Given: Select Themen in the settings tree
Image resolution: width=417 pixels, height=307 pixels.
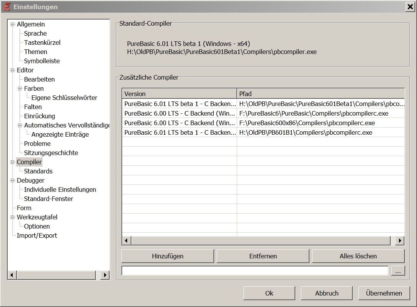Looking at the screenshot, I should point(36,52).
